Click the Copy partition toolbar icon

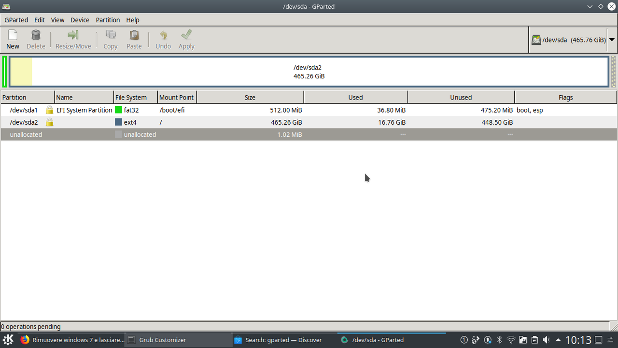pos(111,35)
